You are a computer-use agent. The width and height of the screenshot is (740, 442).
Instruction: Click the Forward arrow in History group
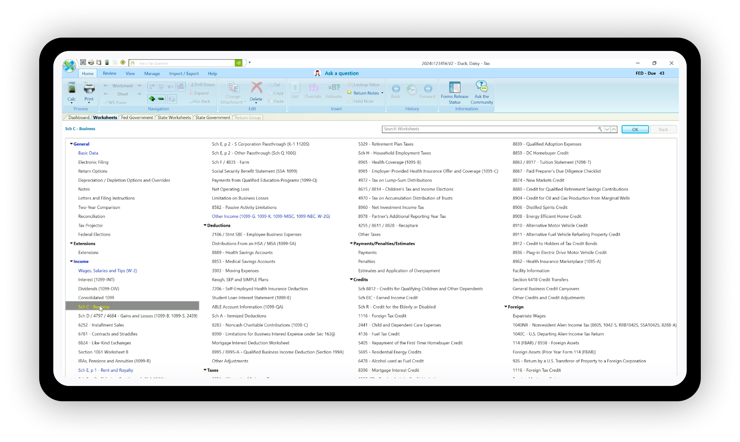(x=428, y=89)
